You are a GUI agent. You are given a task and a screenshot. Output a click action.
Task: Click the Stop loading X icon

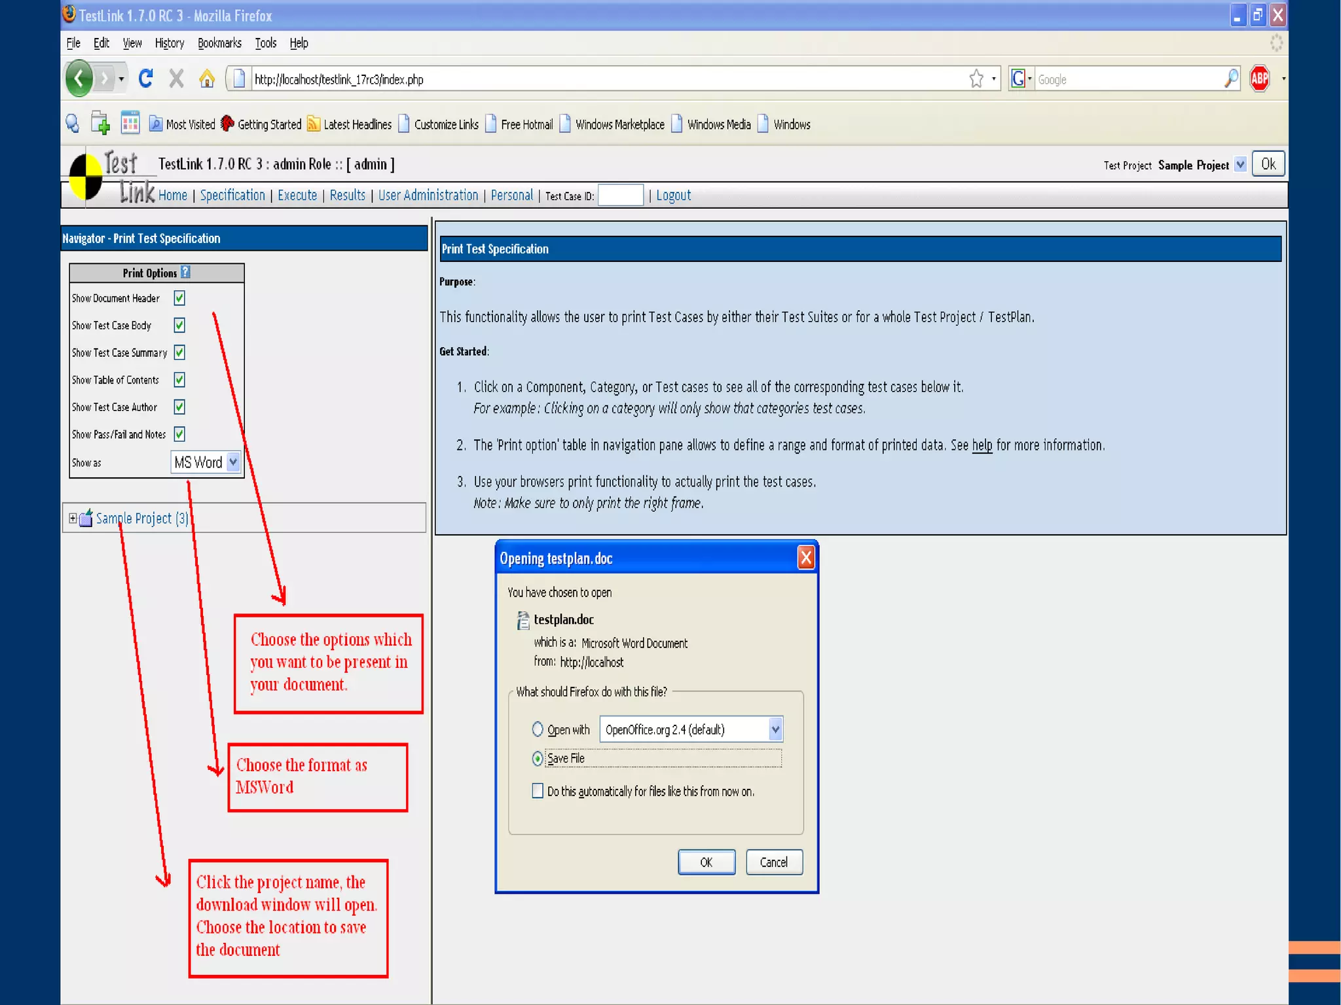point(176,79)
